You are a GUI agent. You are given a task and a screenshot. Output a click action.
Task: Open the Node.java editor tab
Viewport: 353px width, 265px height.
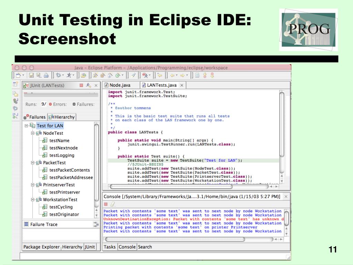[x=118, y=85]
